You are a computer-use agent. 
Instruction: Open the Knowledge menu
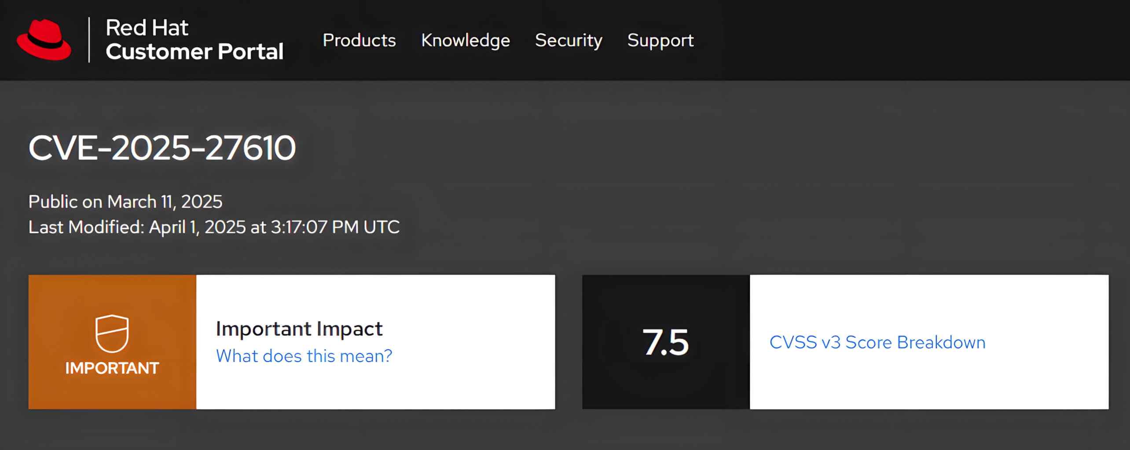tap(465, 40)
